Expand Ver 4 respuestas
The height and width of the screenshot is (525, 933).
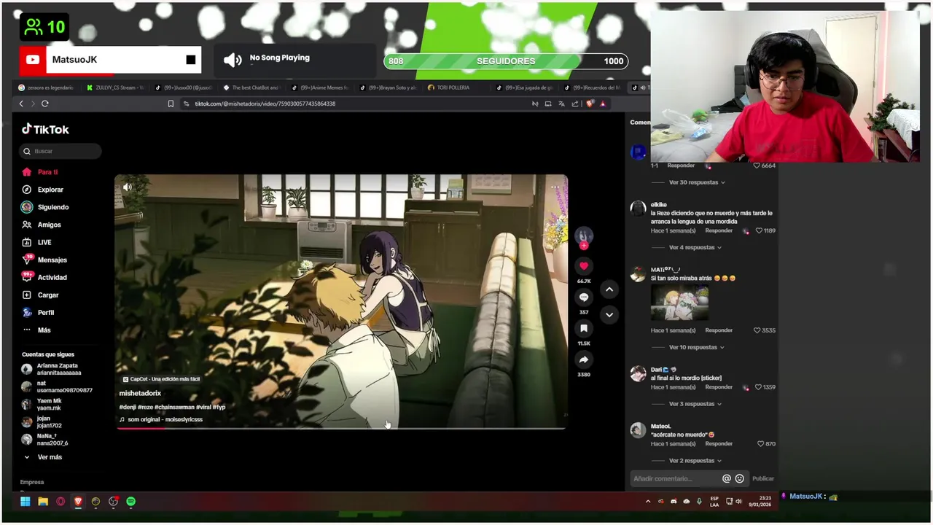(x=695, y=247)
